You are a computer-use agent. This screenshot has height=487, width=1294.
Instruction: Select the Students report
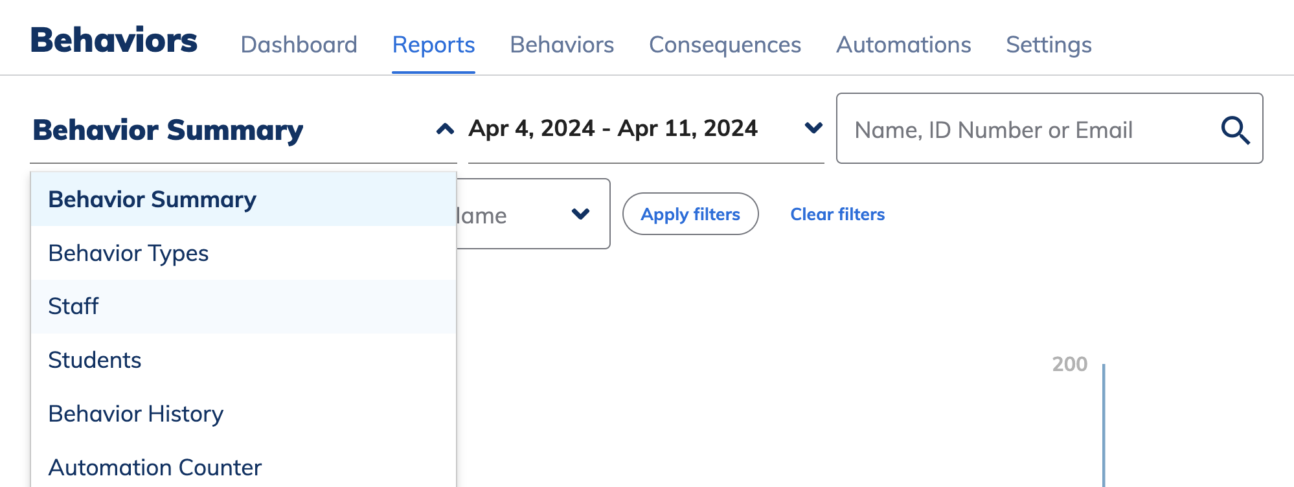tap(95, 359)
